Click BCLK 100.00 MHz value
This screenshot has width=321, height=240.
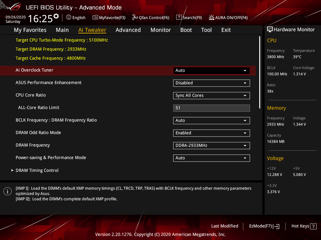277,74
